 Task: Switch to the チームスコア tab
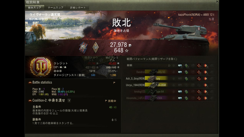(x=56, y=7)
